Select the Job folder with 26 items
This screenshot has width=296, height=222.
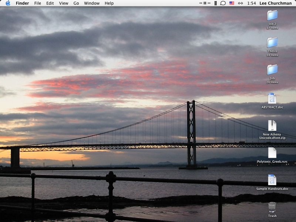tap(272, 70)
